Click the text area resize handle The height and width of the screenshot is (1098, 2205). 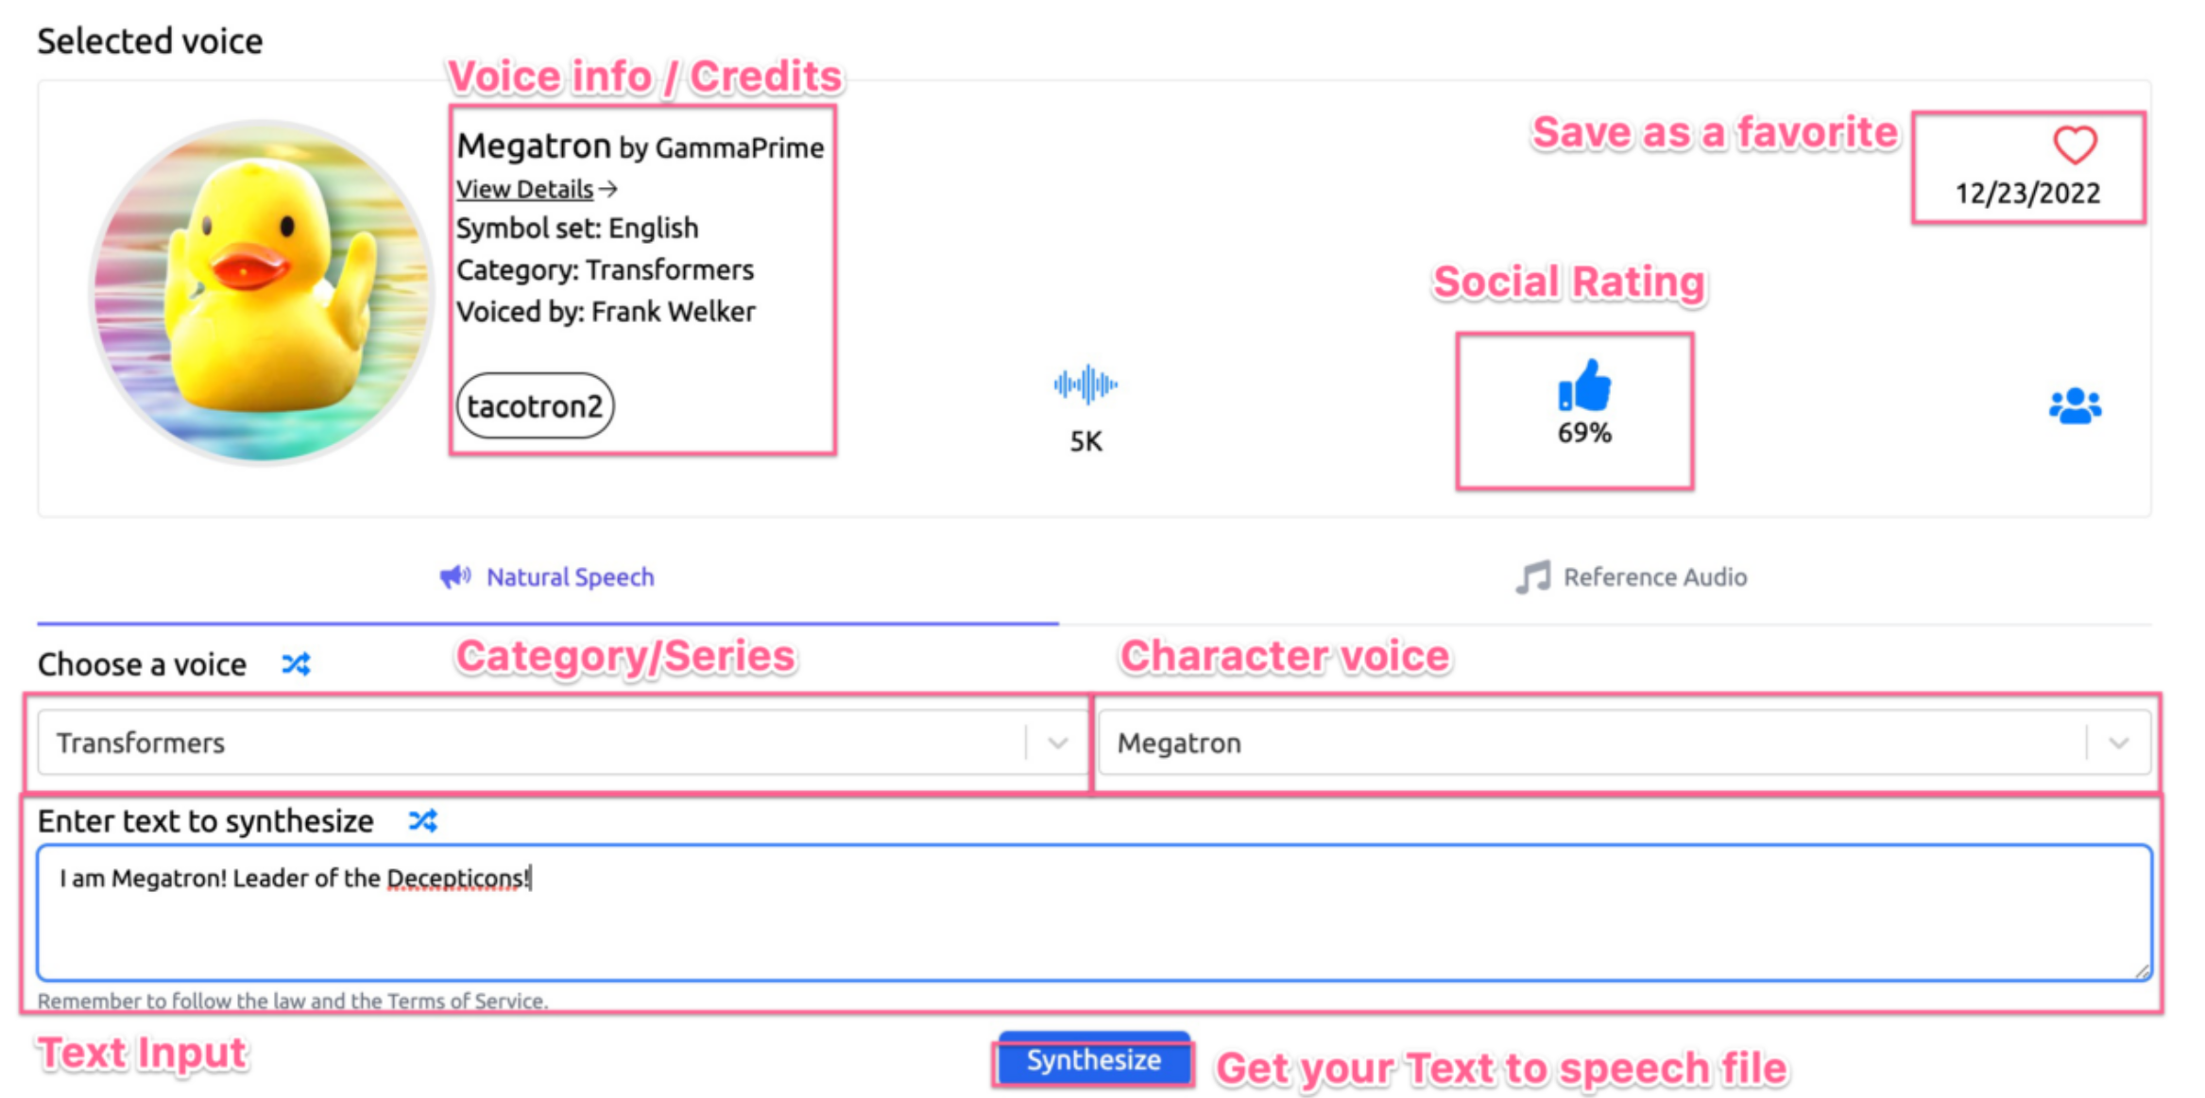tap(2142, 971)
